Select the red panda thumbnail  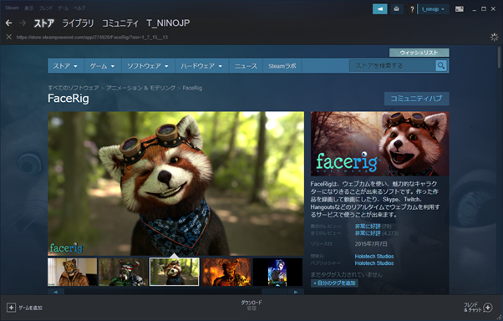click(x=175, y=272)
